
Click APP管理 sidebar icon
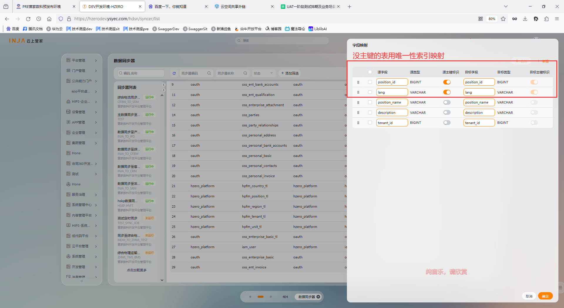[68, 122]
